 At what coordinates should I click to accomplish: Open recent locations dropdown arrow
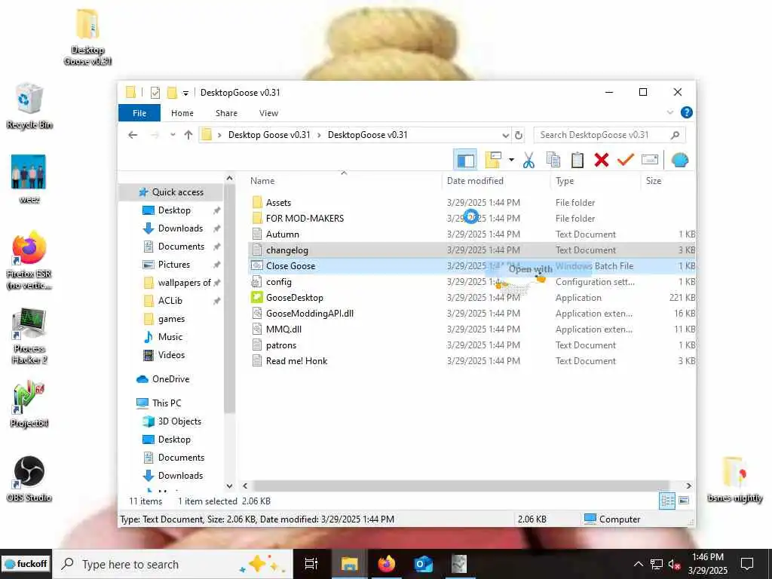(x=173, y=135)
